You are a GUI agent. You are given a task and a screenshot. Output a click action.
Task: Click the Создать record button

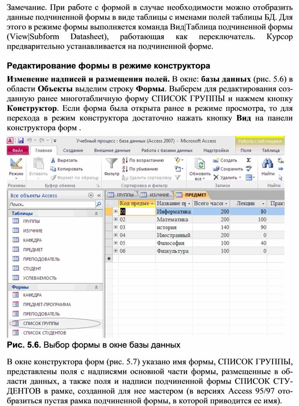pyautogui.click(x=225, y=160)
